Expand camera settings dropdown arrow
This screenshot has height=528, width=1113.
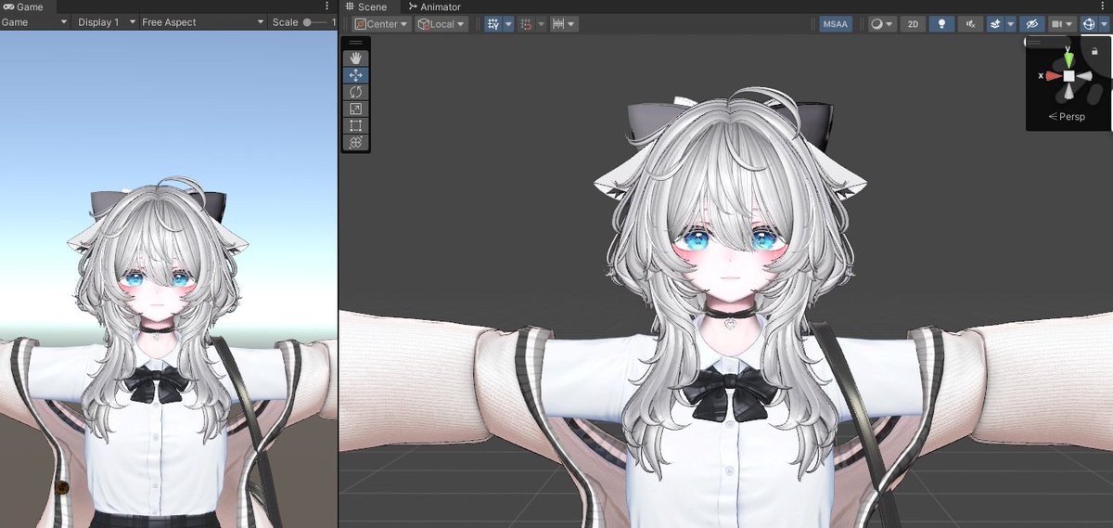[1069, 24]
